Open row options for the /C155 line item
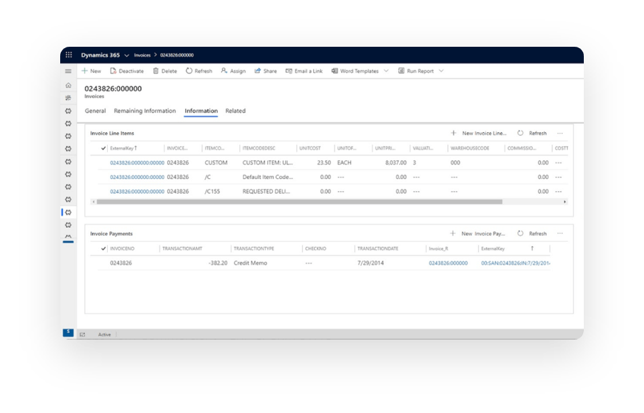The height and width of the screenshot is (413, 644). 558,191
